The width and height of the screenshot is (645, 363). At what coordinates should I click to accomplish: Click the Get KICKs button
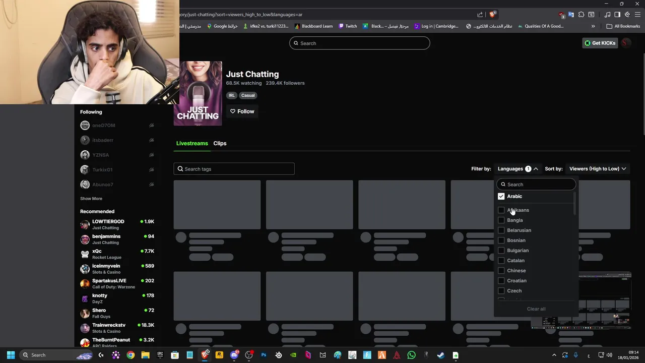[600, 43]
